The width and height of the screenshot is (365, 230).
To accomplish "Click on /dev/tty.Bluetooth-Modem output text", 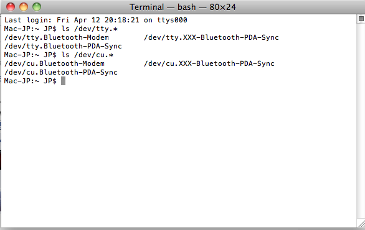I will coord(56,37).
